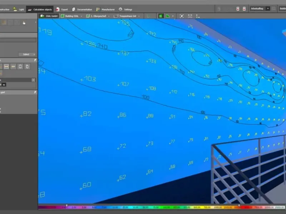This screenshot has height=214, width=286.
Task: Click the empty name input field
Action: click(18, 40)
